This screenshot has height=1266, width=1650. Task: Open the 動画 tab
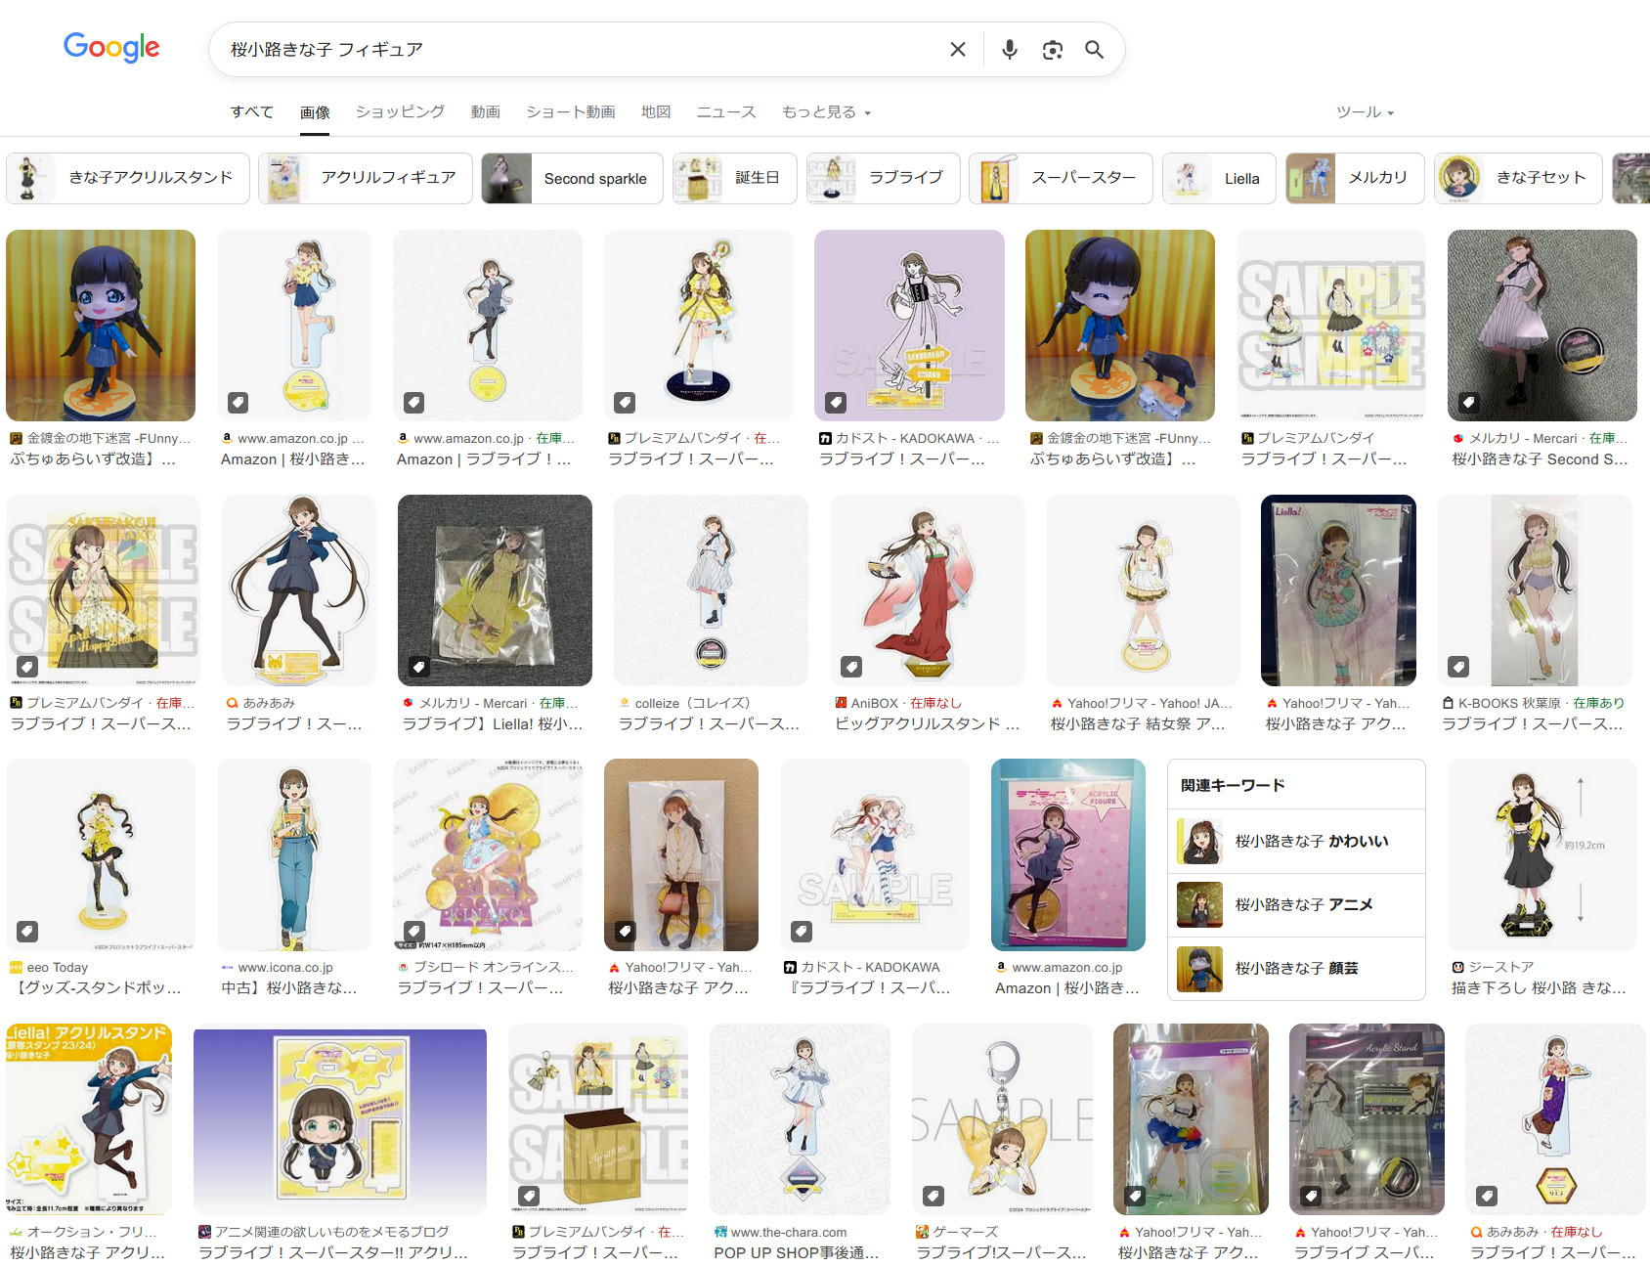click(x=486, y=111)
